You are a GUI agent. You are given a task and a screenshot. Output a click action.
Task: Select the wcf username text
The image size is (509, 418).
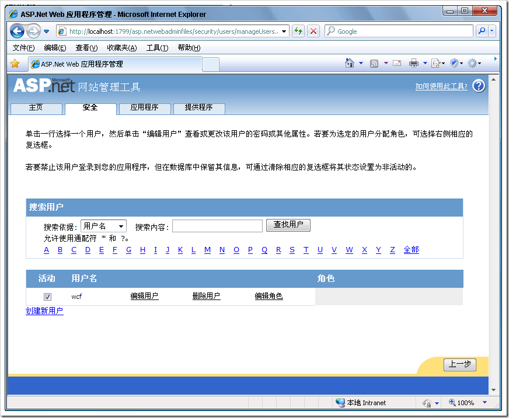(76, 296)
